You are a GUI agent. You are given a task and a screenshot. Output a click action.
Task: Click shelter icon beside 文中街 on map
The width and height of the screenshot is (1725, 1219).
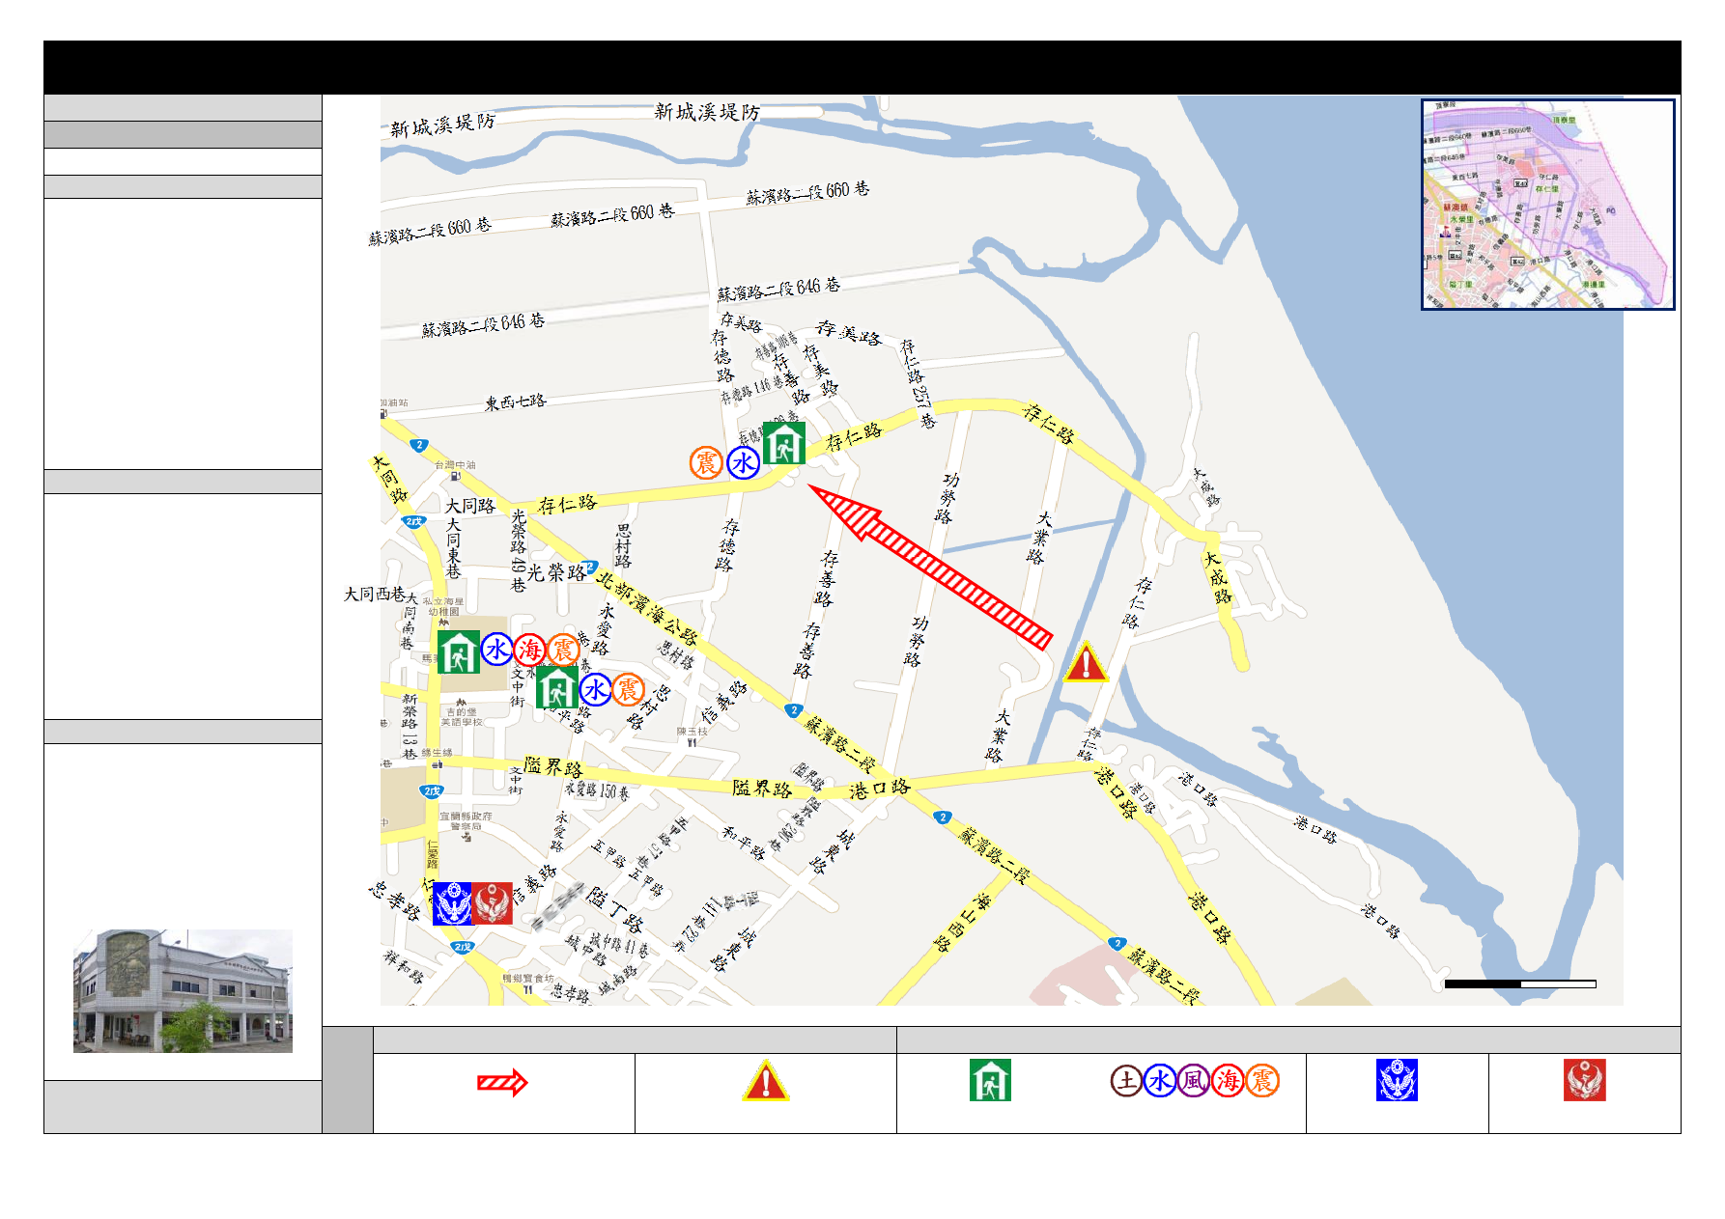tap(557, 688)
